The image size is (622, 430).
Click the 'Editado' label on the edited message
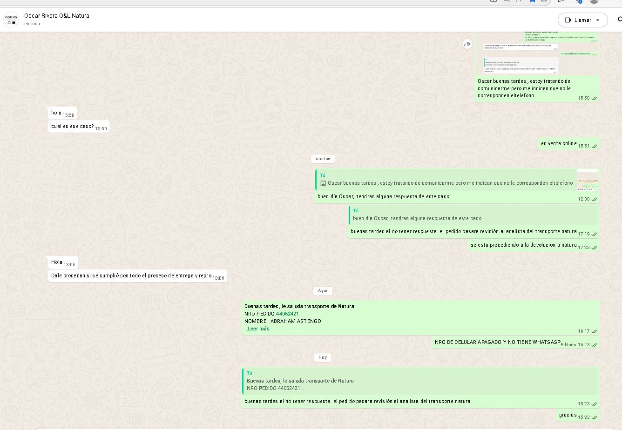coord(568,345)
